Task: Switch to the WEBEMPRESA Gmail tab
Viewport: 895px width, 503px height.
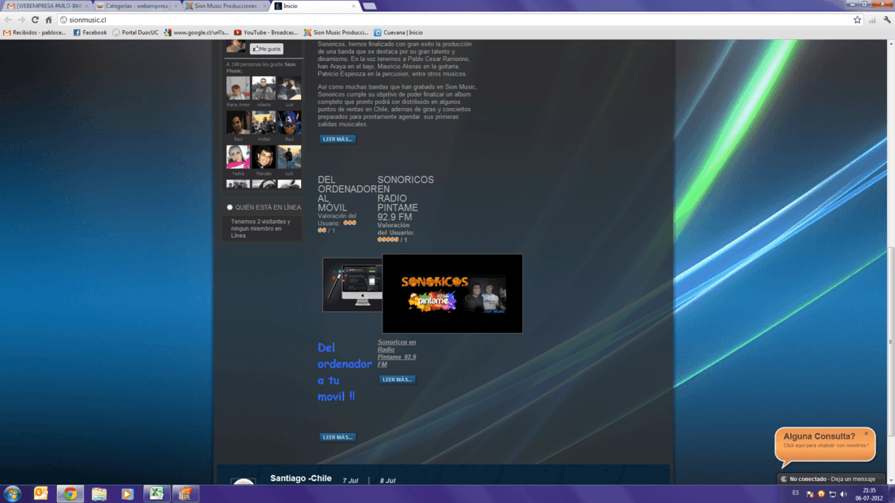Action: tap(47, 6)
